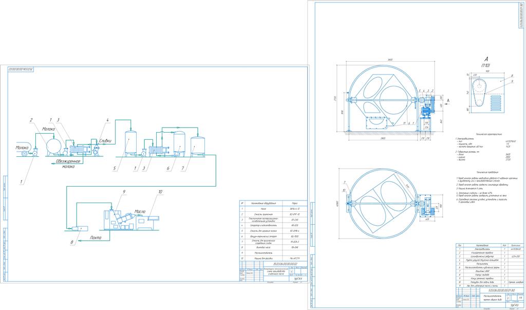
Task: Select the 3600 overall width dimension
Action: (x=390, y=61)
